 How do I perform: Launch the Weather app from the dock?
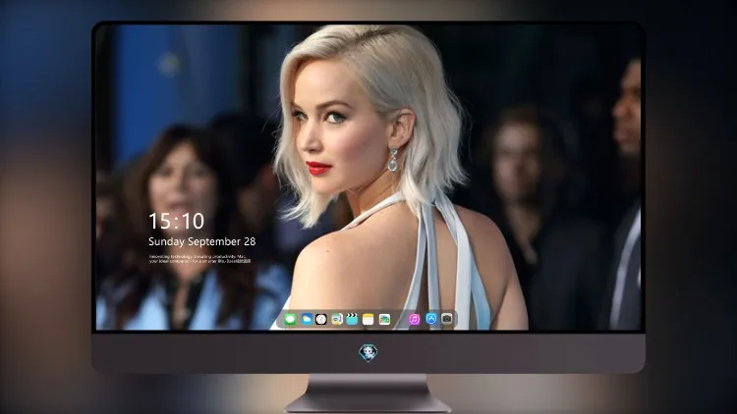[307, 320]
